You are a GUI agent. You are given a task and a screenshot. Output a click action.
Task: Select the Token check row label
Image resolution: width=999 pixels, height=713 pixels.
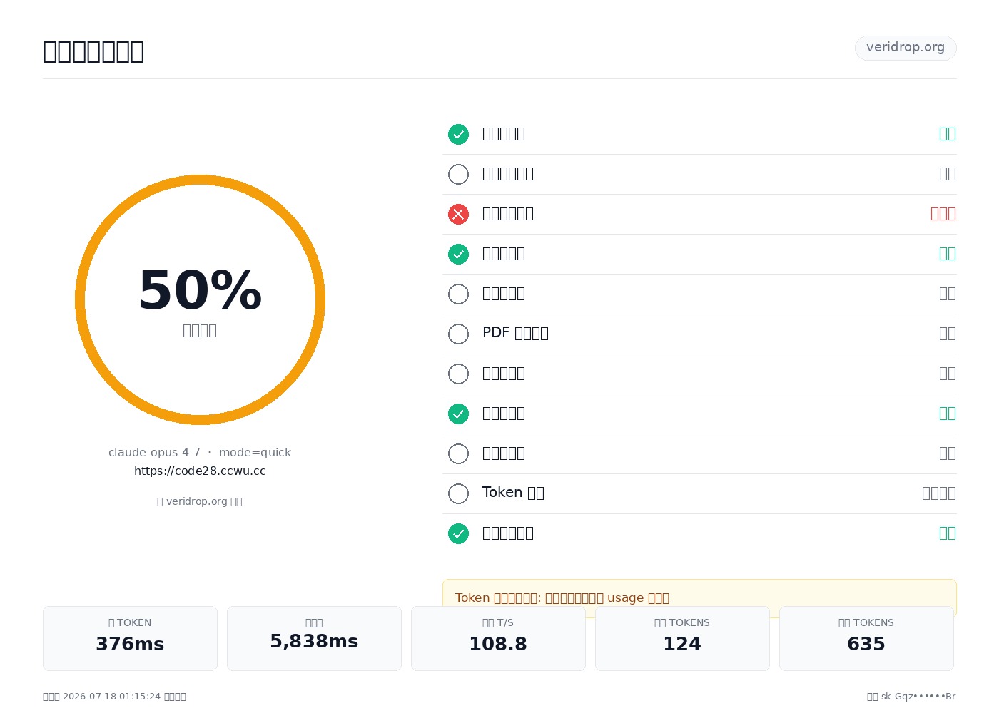tap(513, 493)
